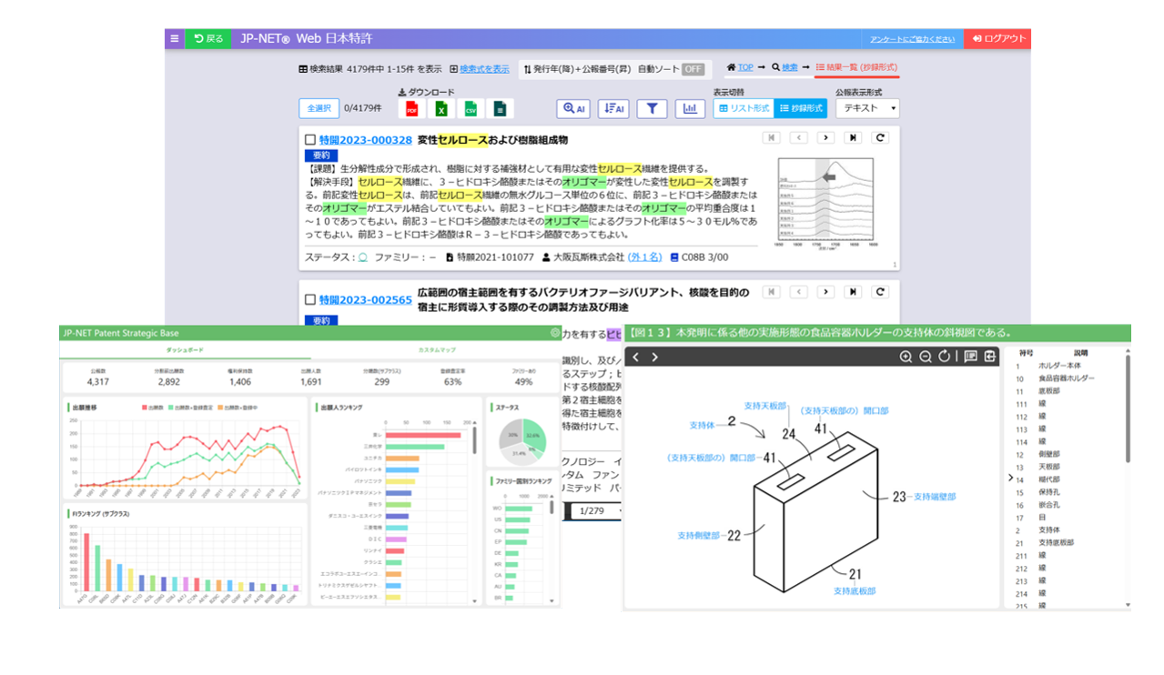
Task: Zoom in on the patent figure
Action: coord(906,357)
